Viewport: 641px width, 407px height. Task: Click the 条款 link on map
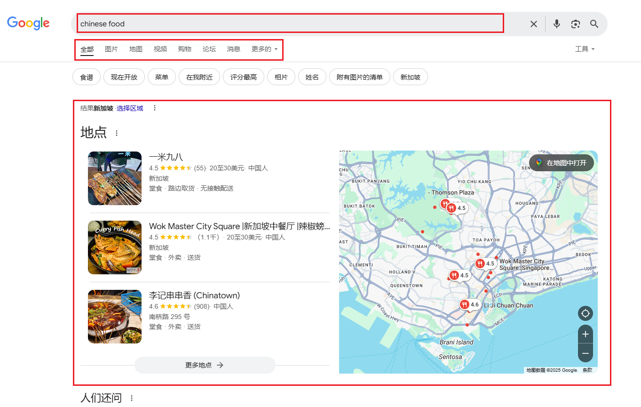point(587,370)
